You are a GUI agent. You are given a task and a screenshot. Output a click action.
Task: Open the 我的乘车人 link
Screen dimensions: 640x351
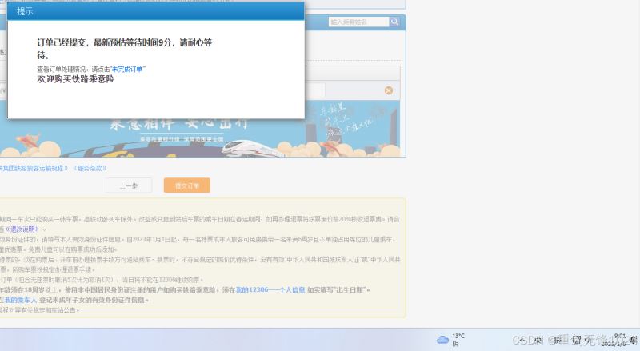point(21,300)
